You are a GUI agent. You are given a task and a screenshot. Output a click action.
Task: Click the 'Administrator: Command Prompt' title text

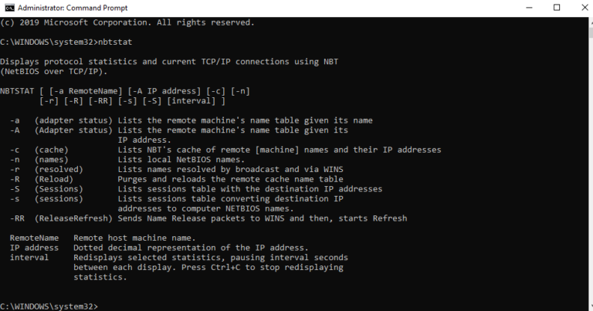[66, 8]
